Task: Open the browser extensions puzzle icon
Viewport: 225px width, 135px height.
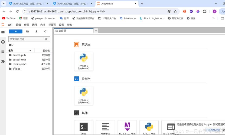Action: [x=205, y=11]
